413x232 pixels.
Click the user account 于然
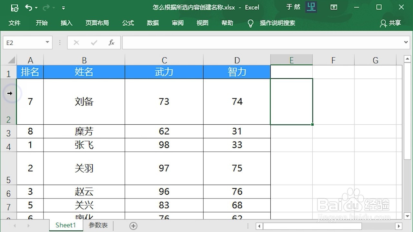pos(293,7)
